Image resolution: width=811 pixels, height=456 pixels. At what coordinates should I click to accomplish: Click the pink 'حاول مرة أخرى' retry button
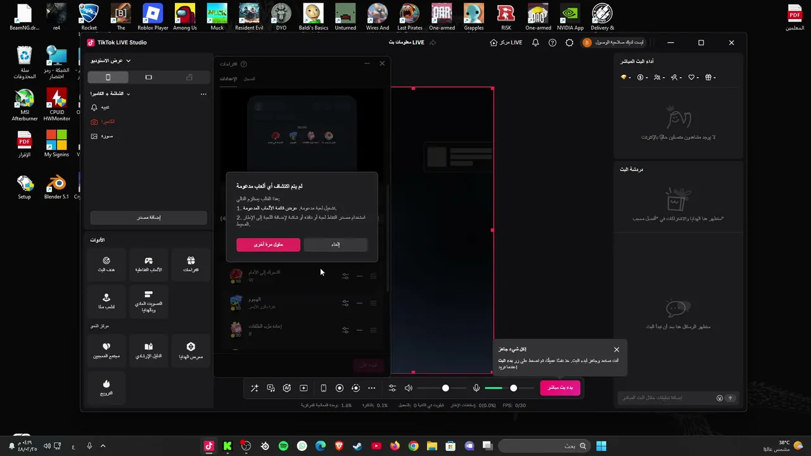pos(269,244)
